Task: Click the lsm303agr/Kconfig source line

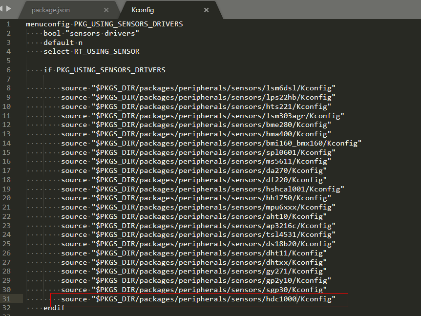Action: pyautogui.click(x=203, y=116)
